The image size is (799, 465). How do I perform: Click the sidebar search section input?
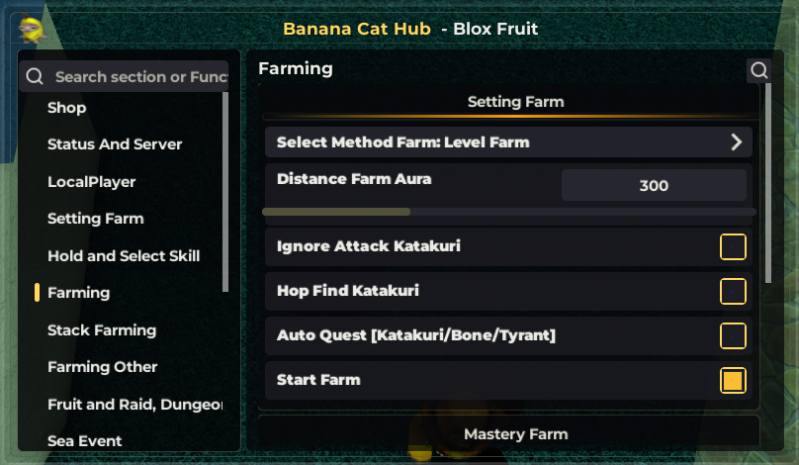pyautogui.click(x=138, y=76)
